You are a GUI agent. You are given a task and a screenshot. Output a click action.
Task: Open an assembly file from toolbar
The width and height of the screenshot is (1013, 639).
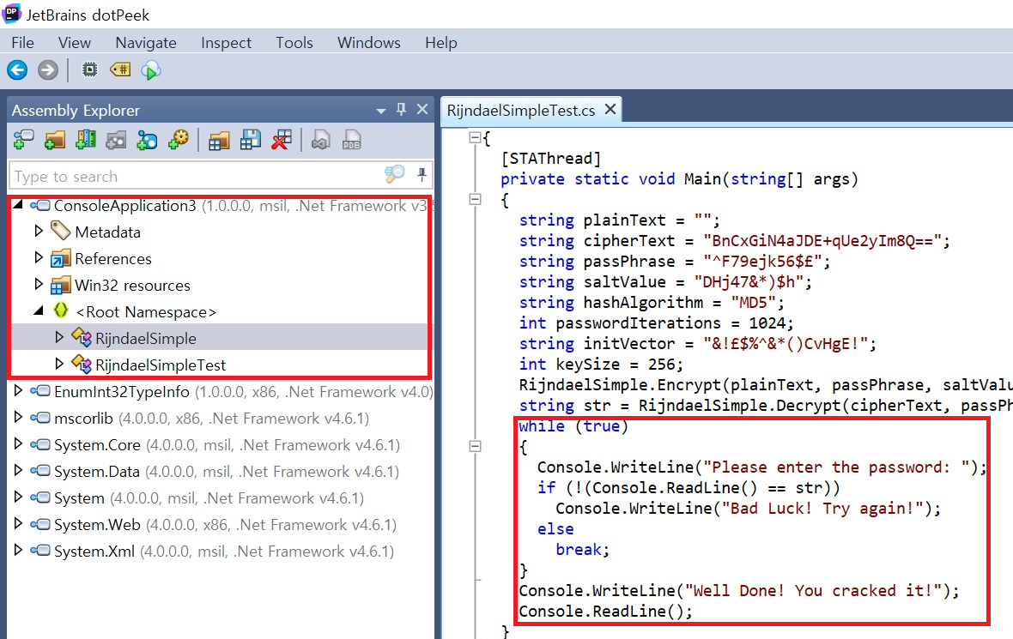tap(23, 140)
